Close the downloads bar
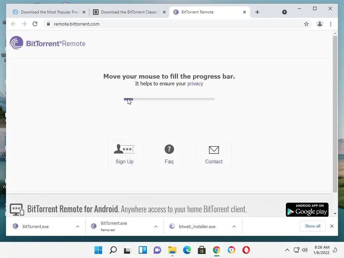 click(x=332, y=226)
